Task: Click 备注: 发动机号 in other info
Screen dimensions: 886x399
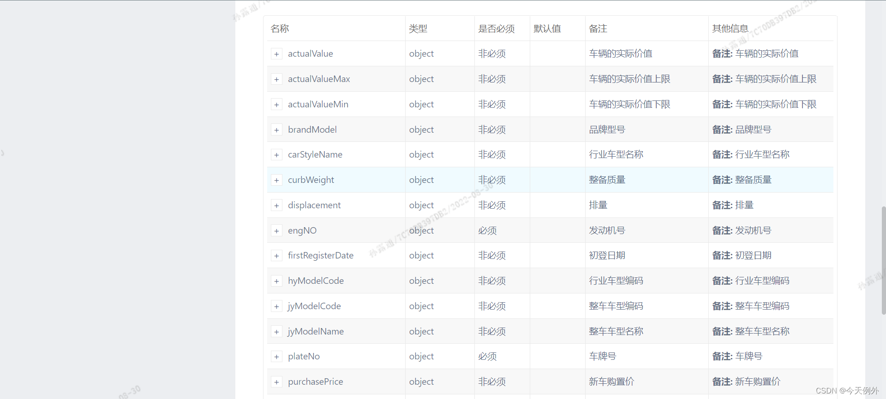Action: pos(742,230)
